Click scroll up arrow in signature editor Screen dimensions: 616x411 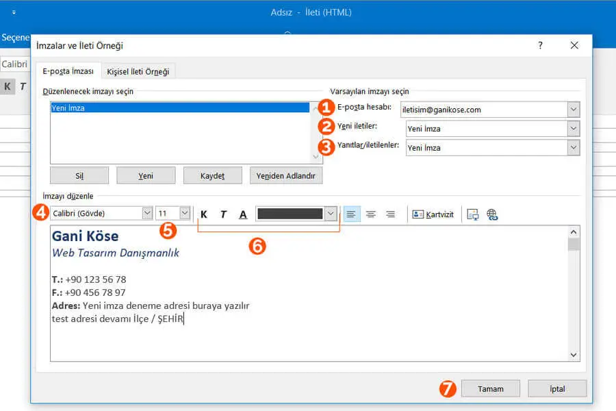(x=574, y=232)
